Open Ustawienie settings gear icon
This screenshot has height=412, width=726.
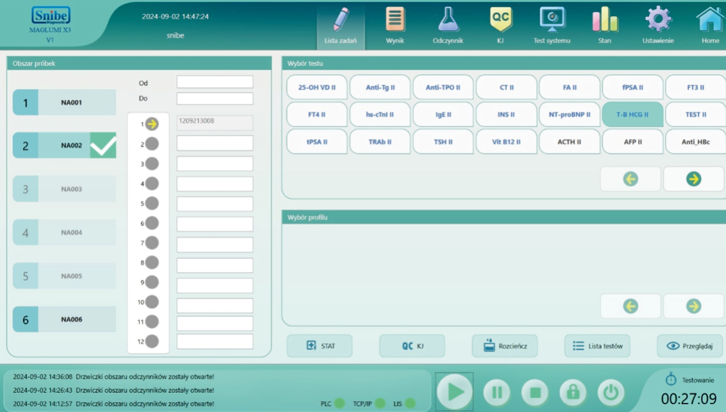[x=657, y=20]
